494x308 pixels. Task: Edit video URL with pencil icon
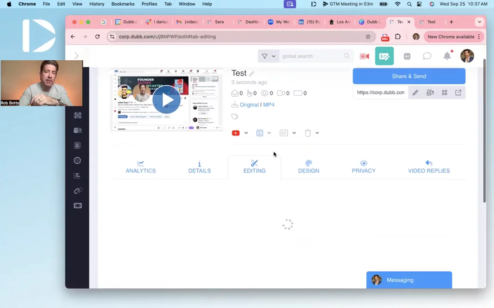click(x=415, y=93)
